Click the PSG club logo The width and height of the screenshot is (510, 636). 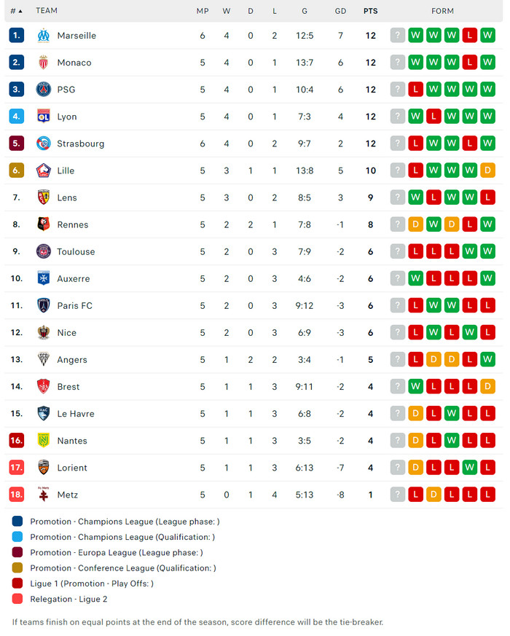44,90
